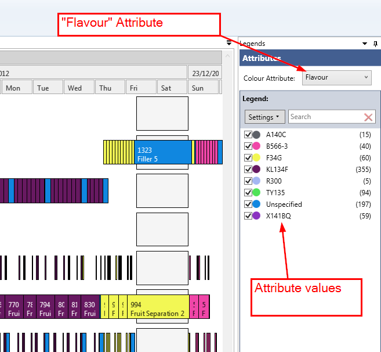Select the 830 Frui purple block

(x=90, y=308)
